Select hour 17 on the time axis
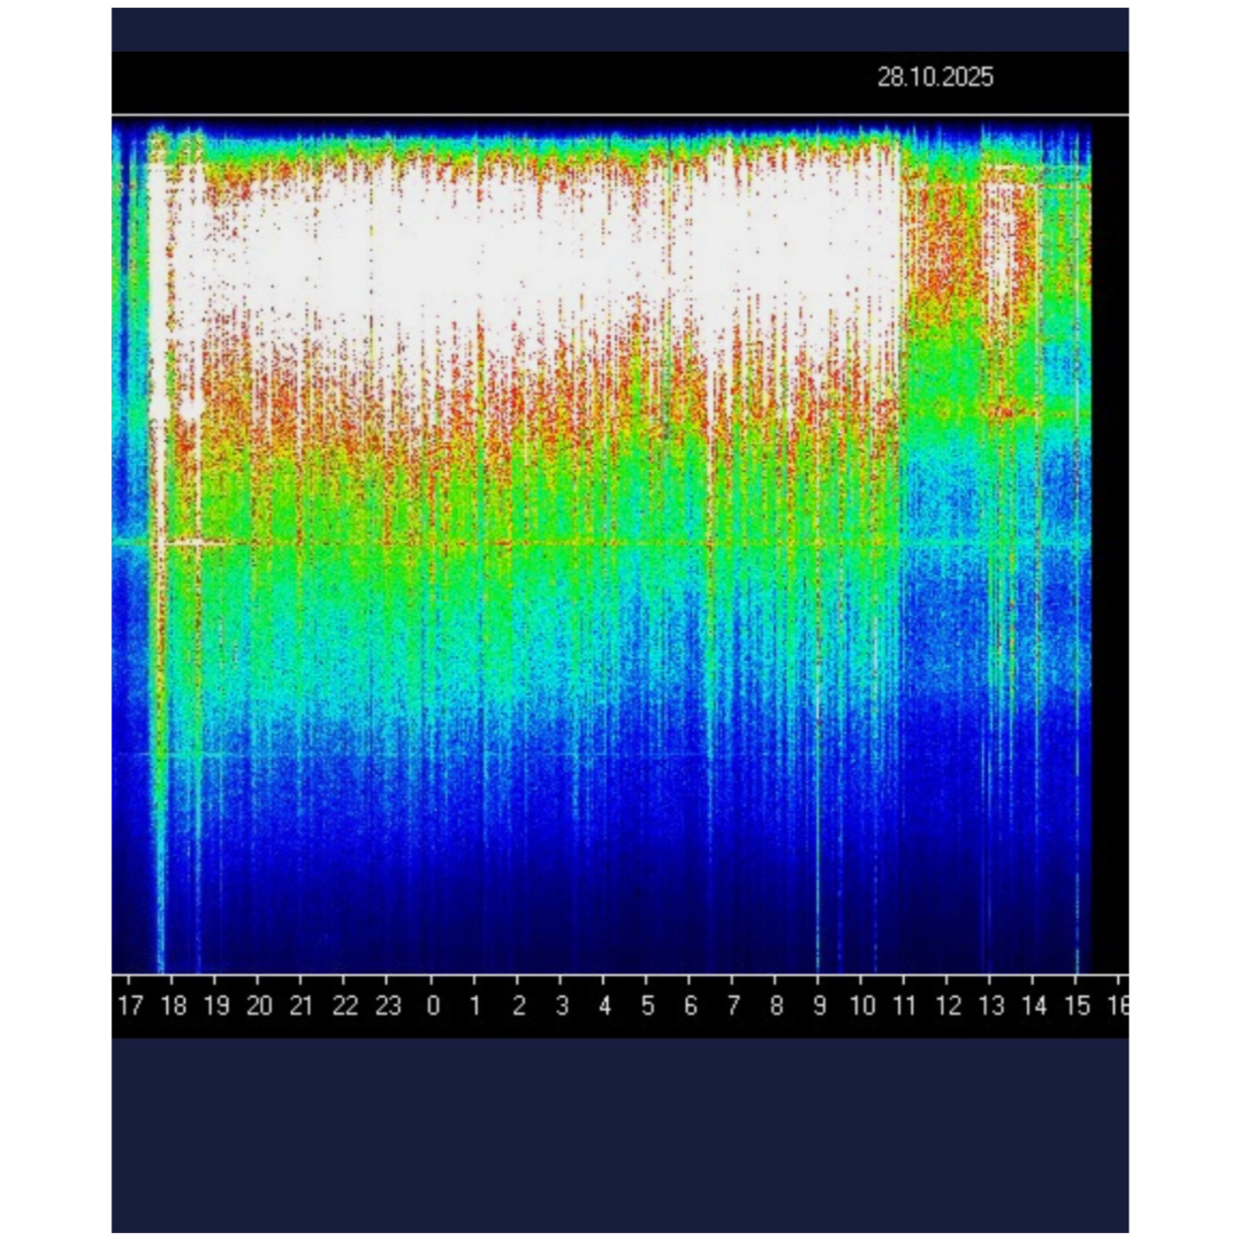The width and height of the screenshot is (1240, 1240). [130, 1006]
